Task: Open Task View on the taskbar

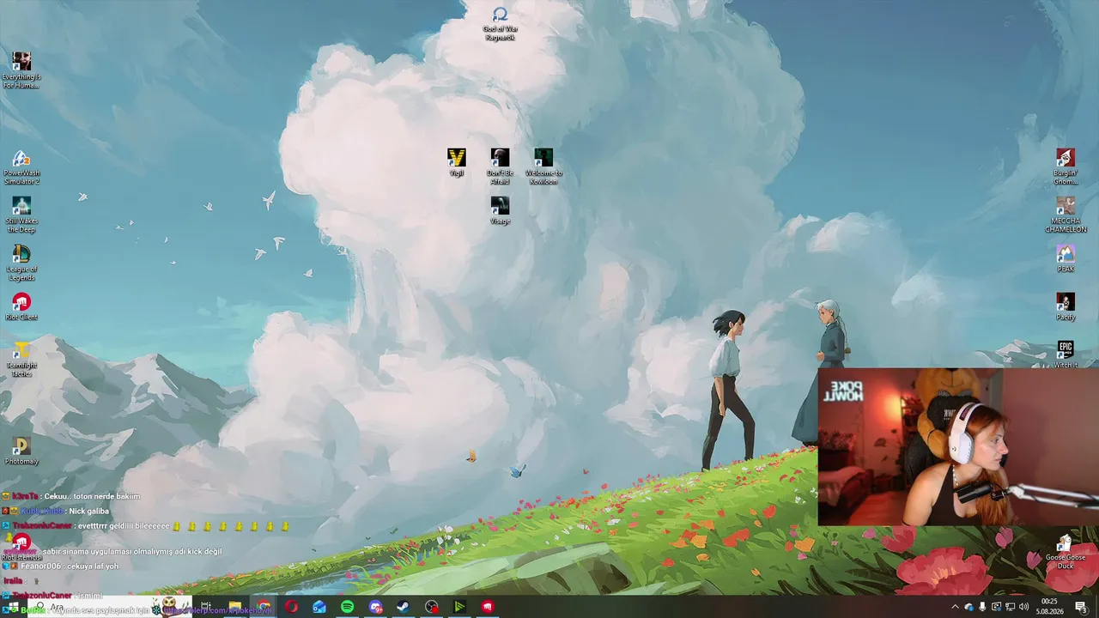Action: (x=206, y=607)
